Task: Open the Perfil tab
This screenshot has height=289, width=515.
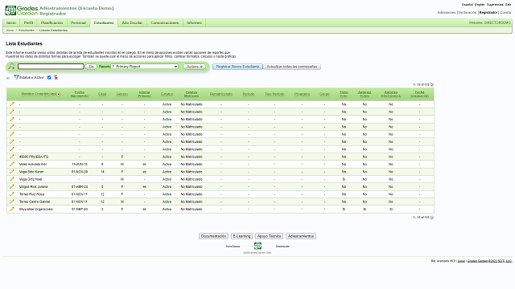Action: [x=29, y=23]
